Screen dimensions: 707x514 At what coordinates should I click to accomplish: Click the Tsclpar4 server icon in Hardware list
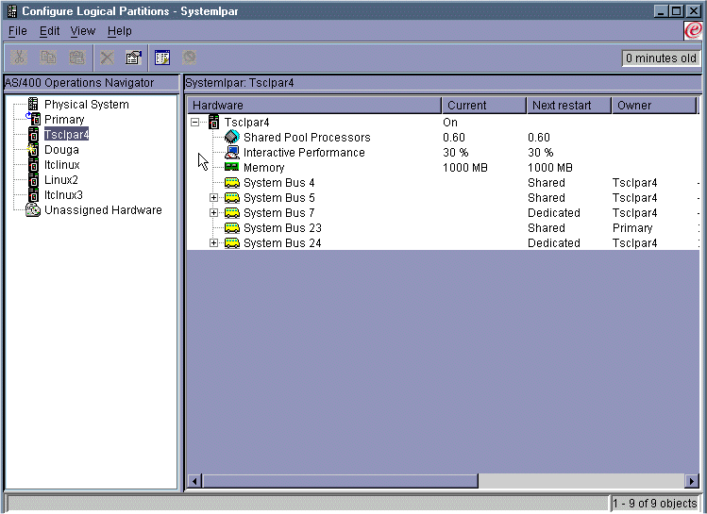click(x=214, y=122)
